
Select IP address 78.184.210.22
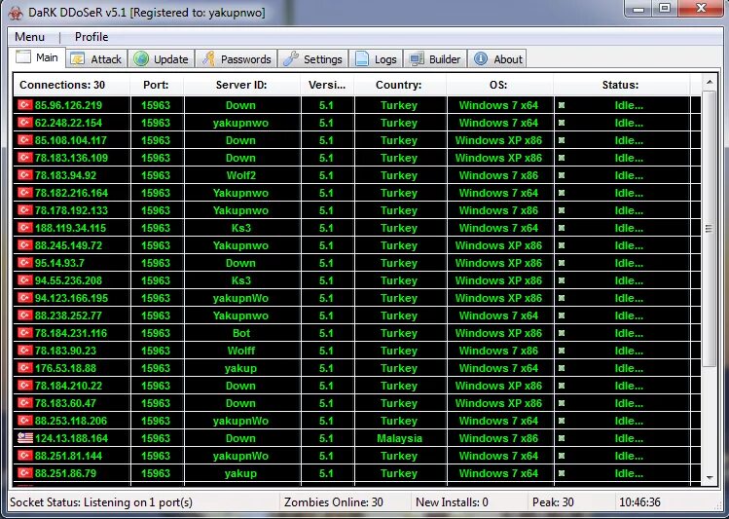click(x=68, y=386)
